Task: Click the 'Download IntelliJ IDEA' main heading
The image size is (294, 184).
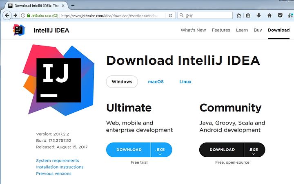Action: click(183, 60)
